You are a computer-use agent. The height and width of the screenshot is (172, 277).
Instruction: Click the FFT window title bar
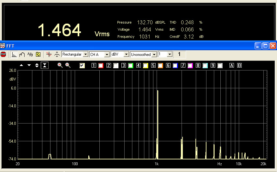[x=129, y=46]
